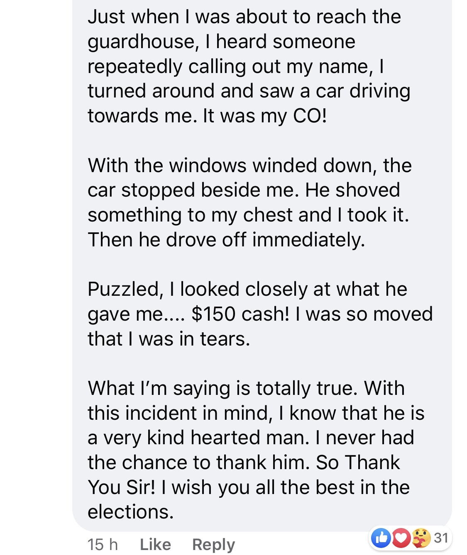Click 'Then he drove off immediately.' sentence

[x=226, y=240]
